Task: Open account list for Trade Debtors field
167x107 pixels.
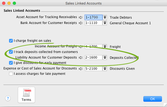Action: pos(105,17)
